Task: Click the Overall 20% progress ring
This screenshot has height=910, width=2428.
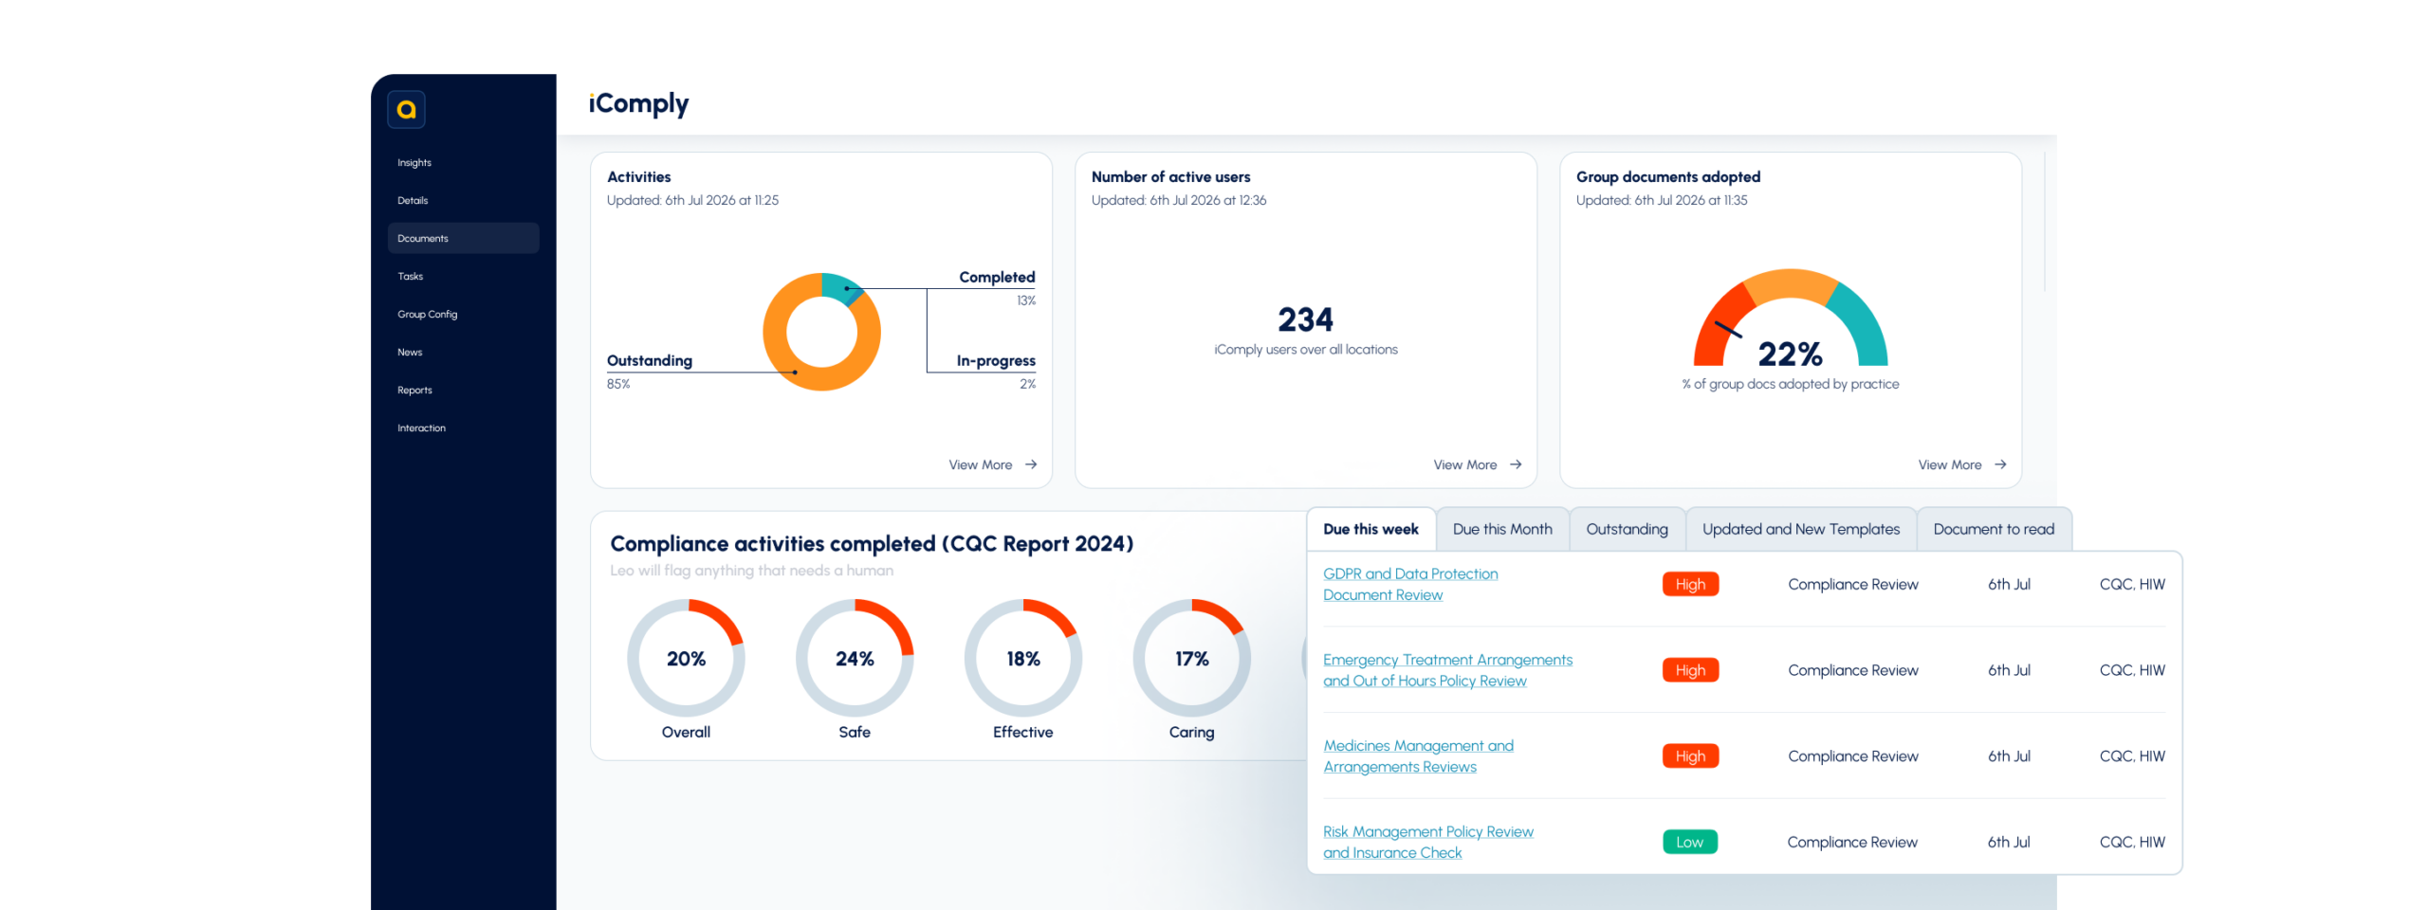Action: 686,658
